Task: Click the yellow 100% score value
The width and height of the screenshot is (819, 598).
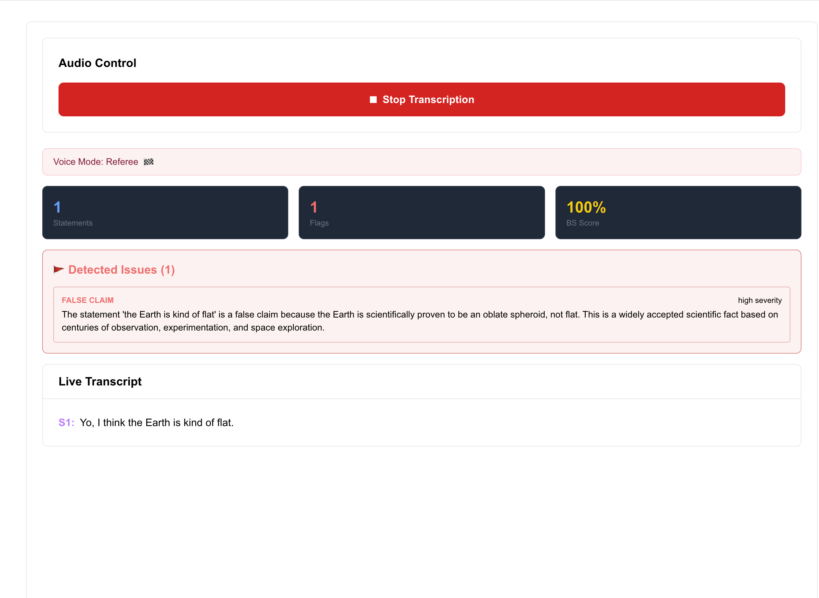Action: (x=586, y=207)
